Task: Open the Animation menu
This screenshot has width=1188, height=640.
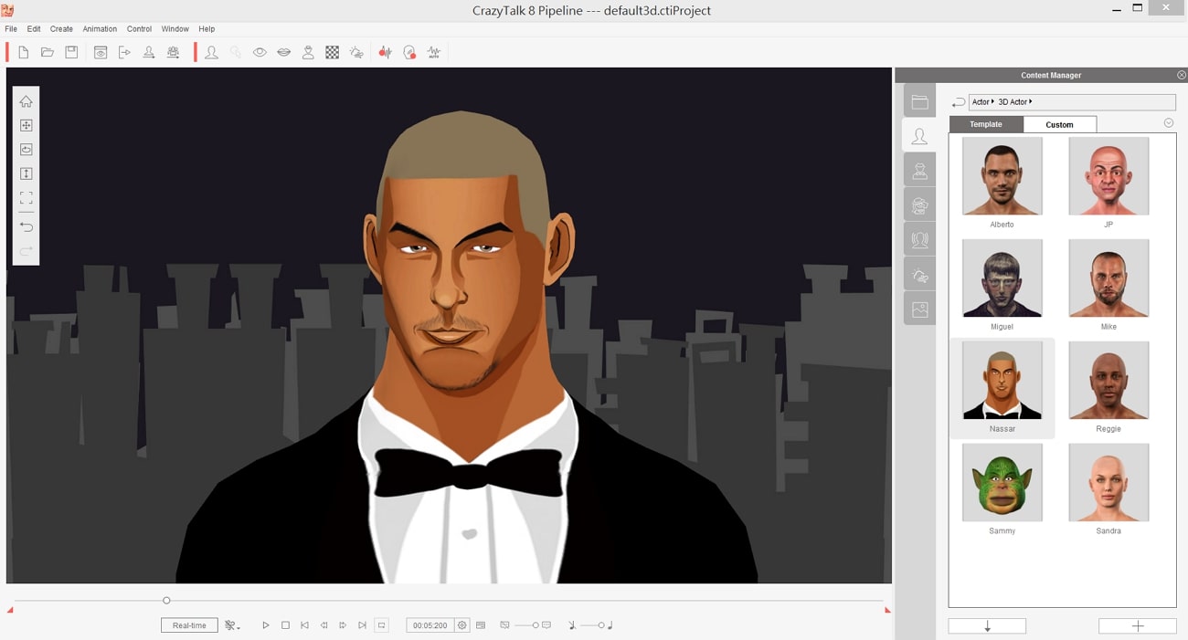Action: (100, 29)
